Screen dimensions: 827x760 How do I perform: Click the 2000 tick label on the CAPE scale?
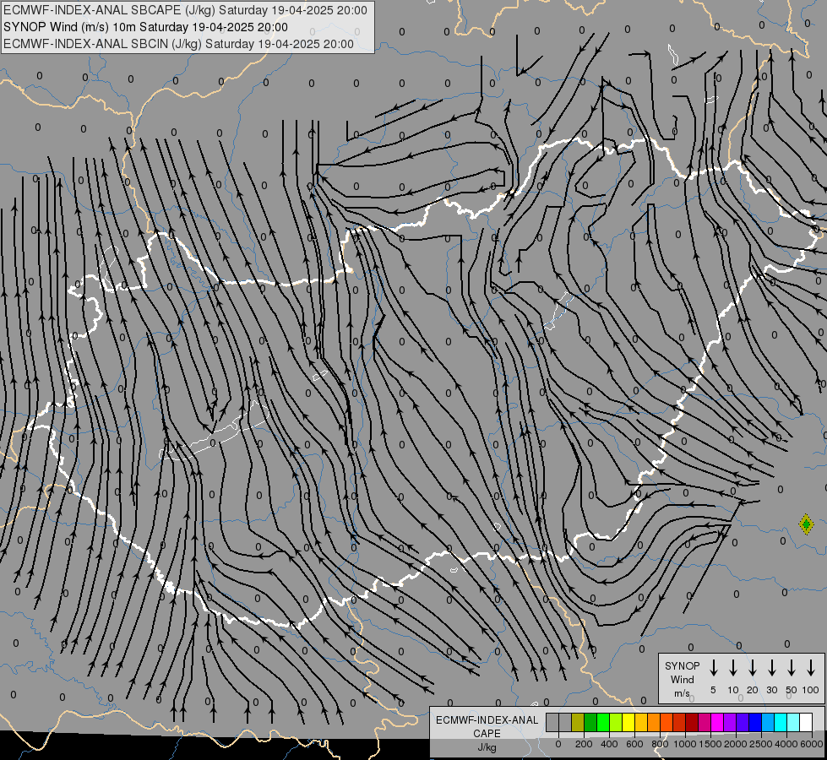point(735,744)
